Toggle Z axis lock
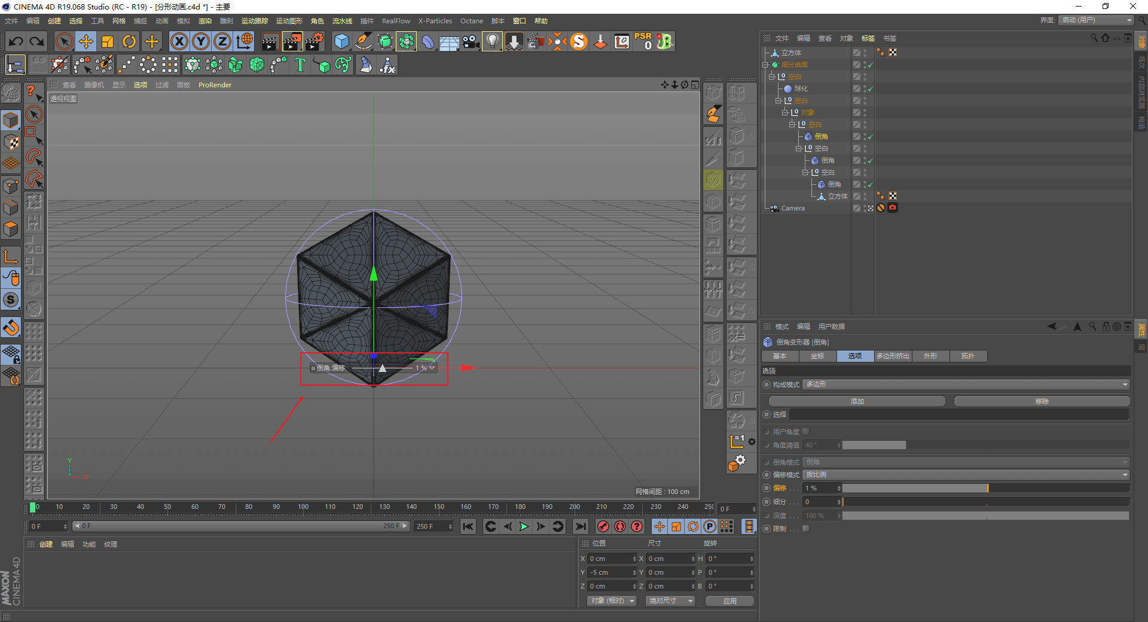The height and width of the screenshot is (622, 1148). pos(222,41)
